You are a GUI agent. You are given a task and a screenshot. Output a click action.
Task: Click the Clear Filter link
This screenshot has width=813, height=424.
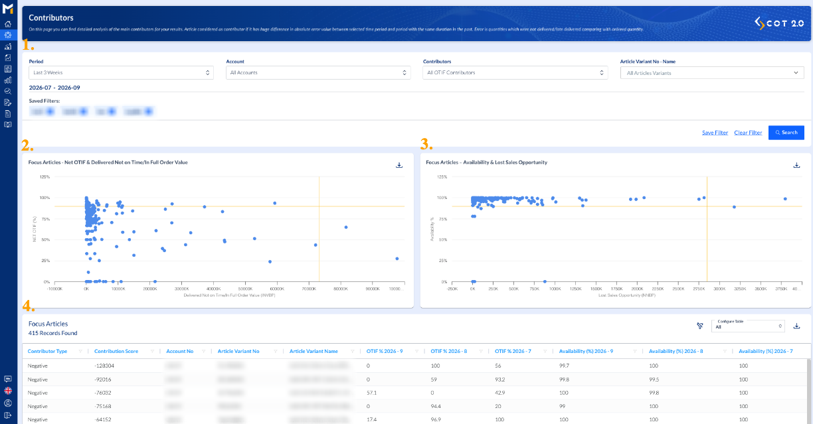[748, 133]
